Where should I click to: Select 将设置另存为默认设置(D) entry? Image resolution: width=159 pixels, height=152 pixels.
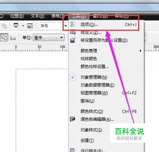coord(106,40)
